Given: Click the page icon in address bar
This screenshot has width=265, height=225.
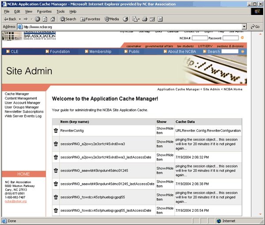Looking at the screenshot, I should 20,26.
